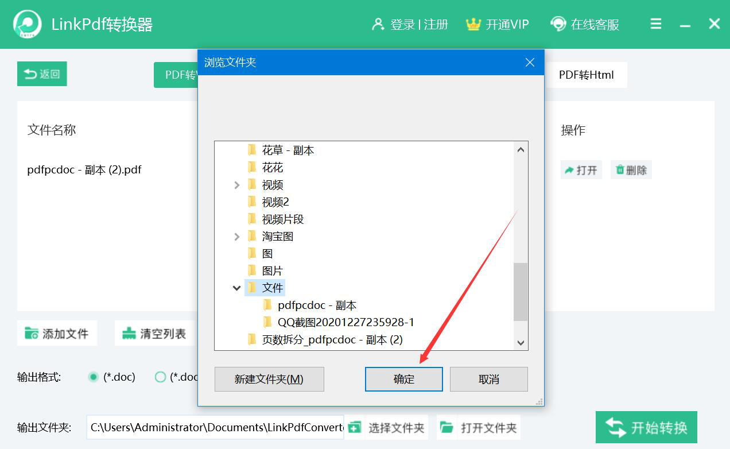The image size is (730, 449).
Task: Click the 视频 folder name
Action: click(273, 185)
